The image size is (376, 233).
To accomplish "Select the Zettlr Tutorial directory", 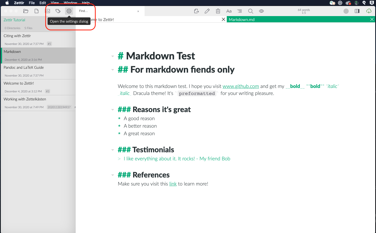I will 15,20.
